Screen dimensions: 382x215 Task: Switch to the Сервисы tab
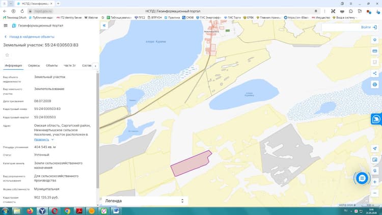tap(34, 66)
